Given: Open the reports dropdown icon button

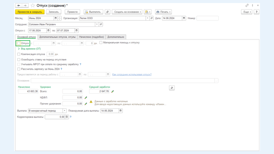Looking at the screenshot, I should 148,12.
